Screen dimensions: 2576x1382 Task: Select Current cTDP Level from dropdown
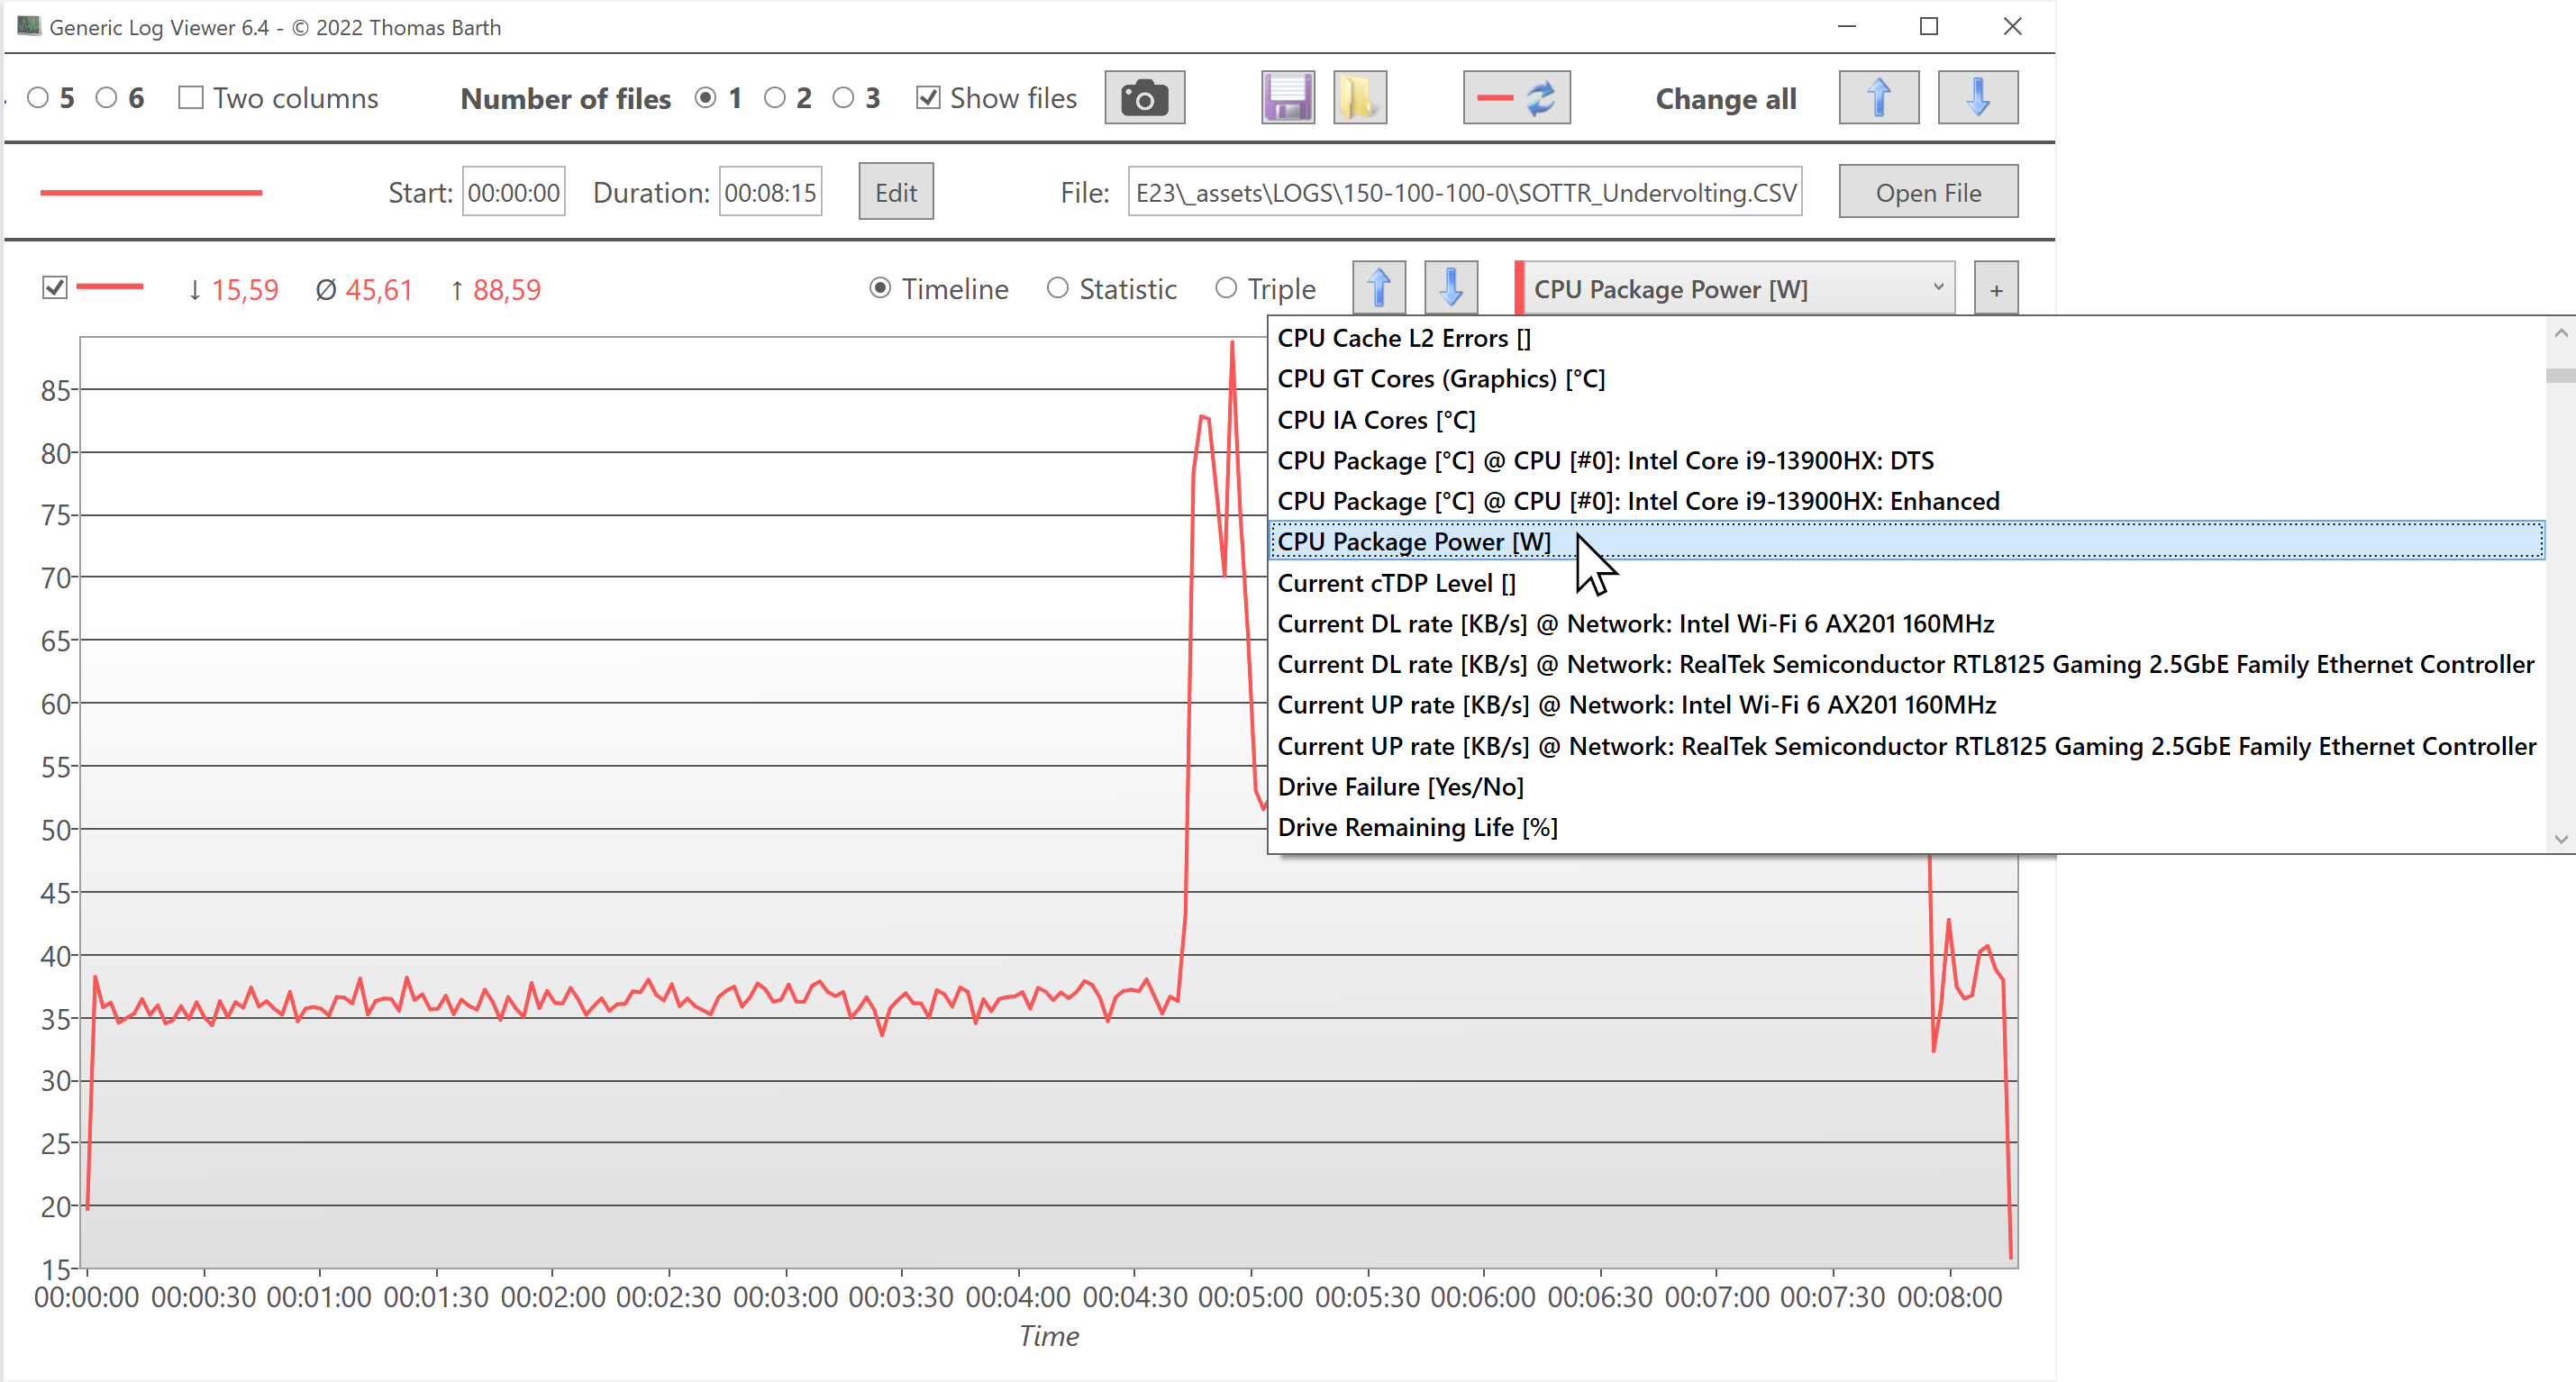(x=1396, y=583)
